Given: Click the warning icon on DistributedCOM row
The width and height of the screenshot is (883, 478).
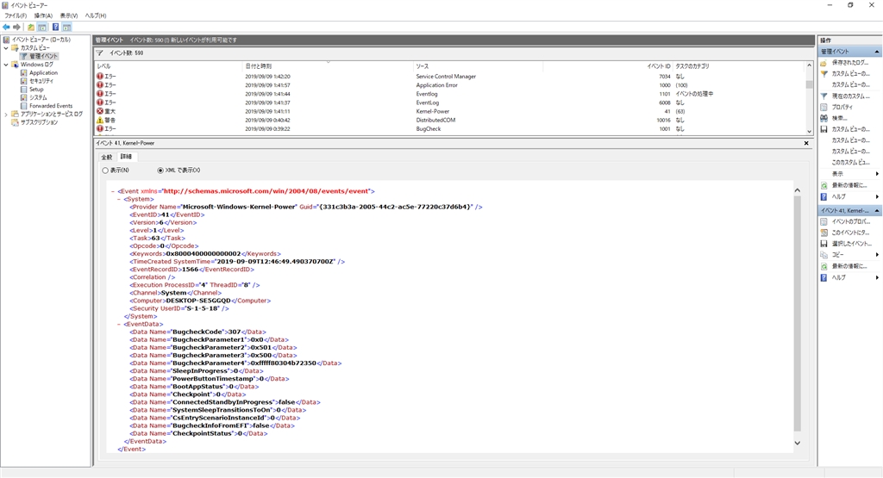Looking at the screenshot, I should tap(100, 120).
